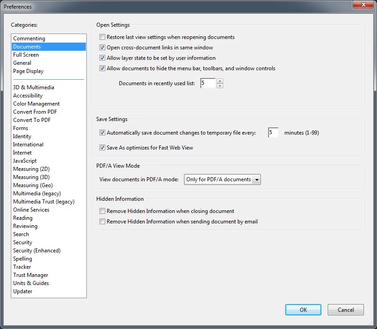Open Trust Manager category
Screen dimensions: 377x329
tap(49, 275)
